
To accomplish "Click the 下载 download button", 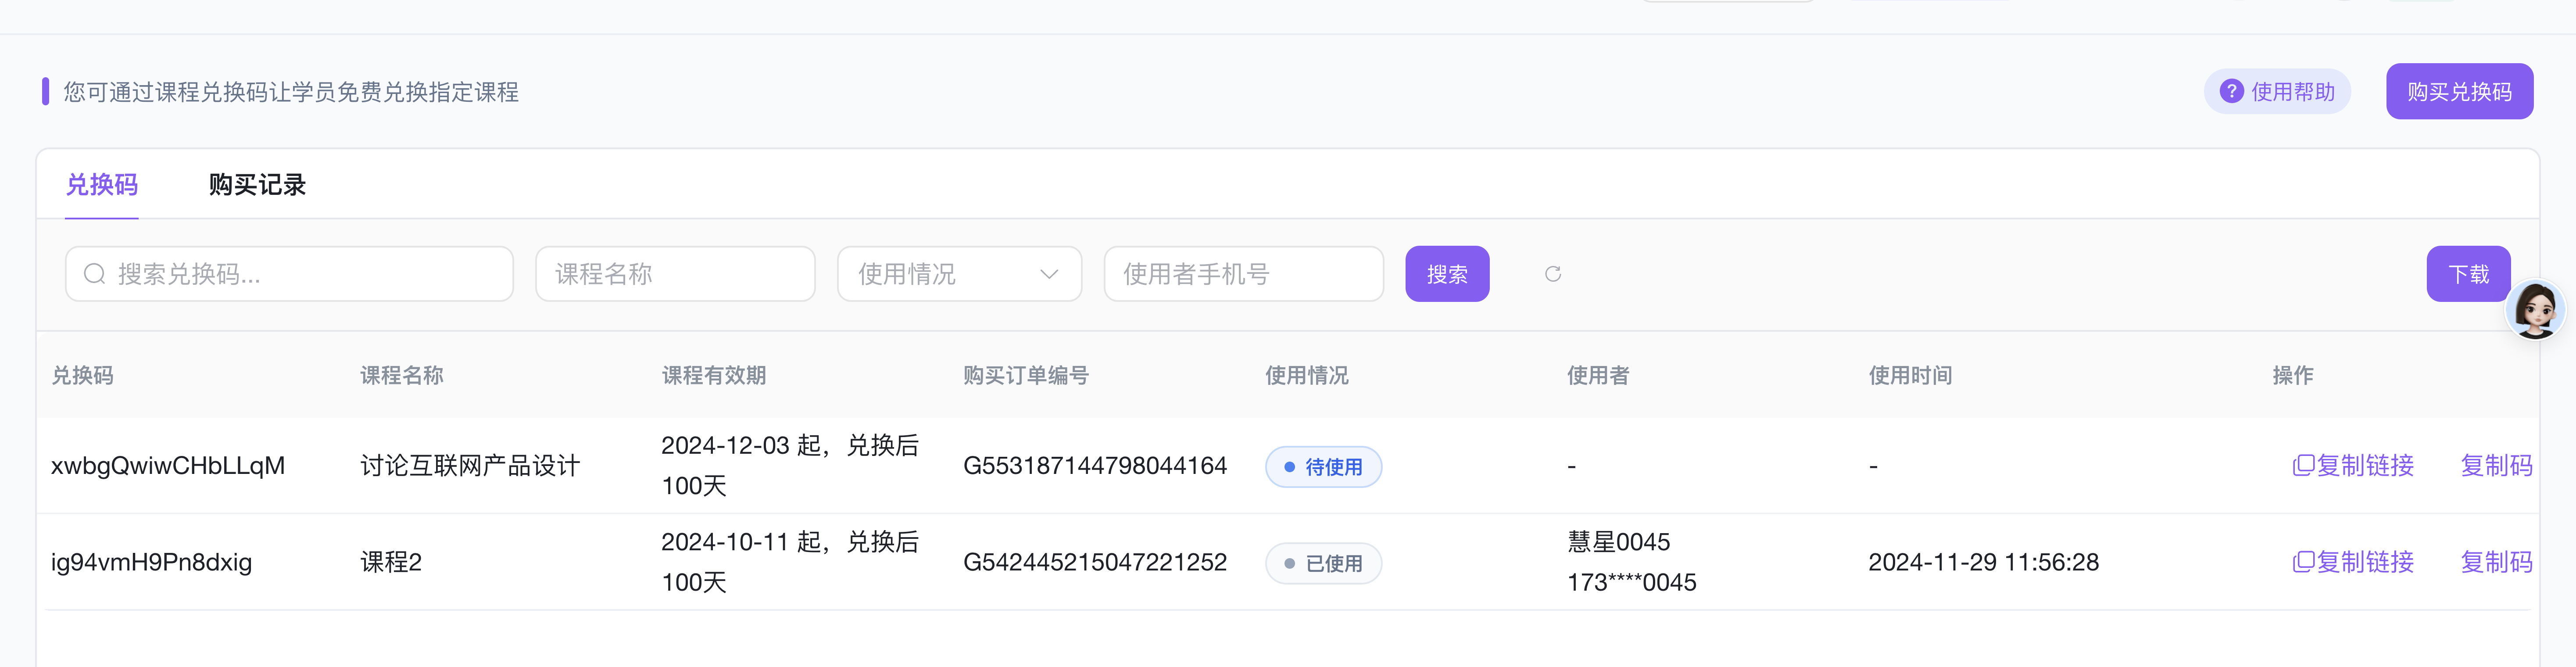I will [2468, 274].
